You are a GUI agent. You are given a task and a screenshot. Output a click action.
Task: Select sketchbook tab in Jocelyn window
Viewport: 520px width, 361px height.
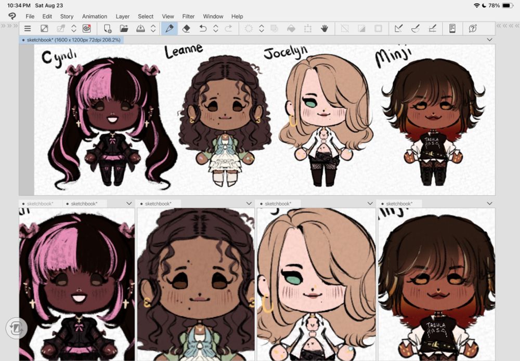coord(278,204)
